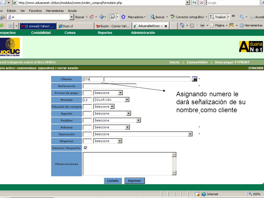This screenshot has height=198, width=264.
Task: Click the blue plus icon in Google toolbar
Action: (101, 17)
